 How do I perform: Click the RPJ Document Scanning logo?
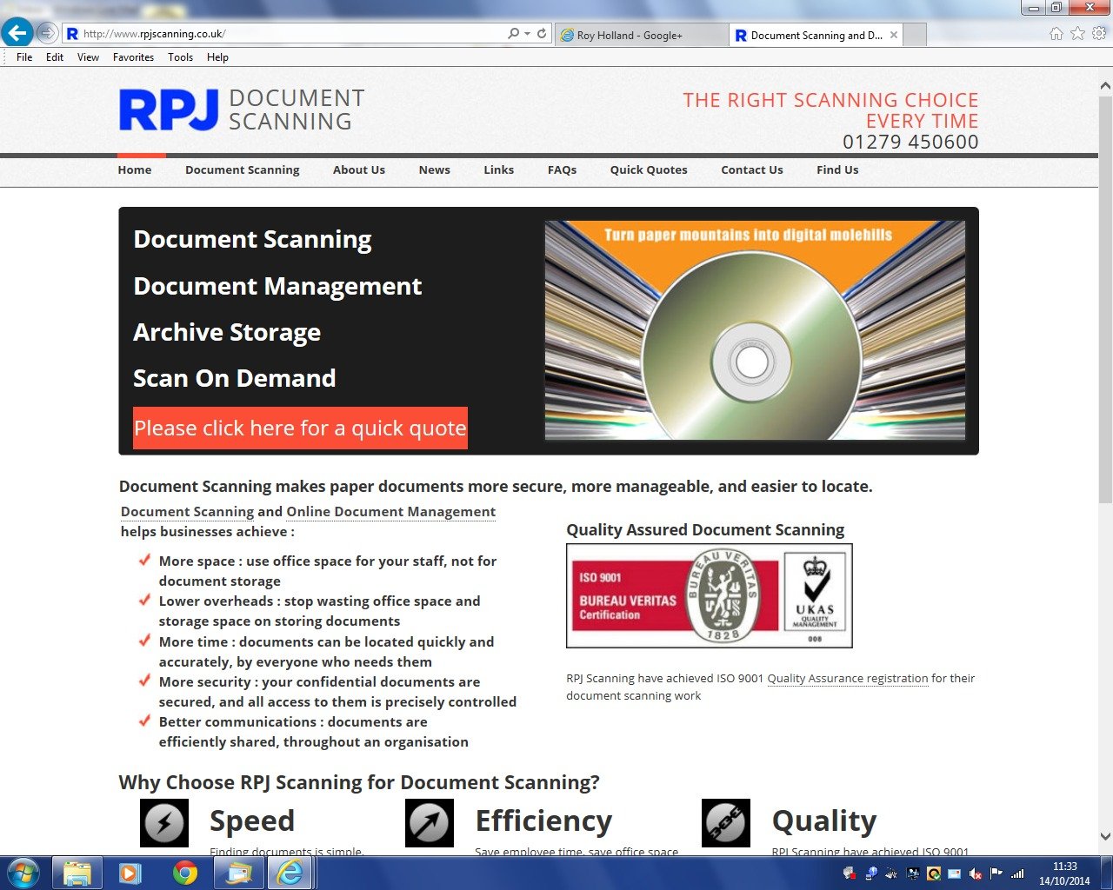242,110
